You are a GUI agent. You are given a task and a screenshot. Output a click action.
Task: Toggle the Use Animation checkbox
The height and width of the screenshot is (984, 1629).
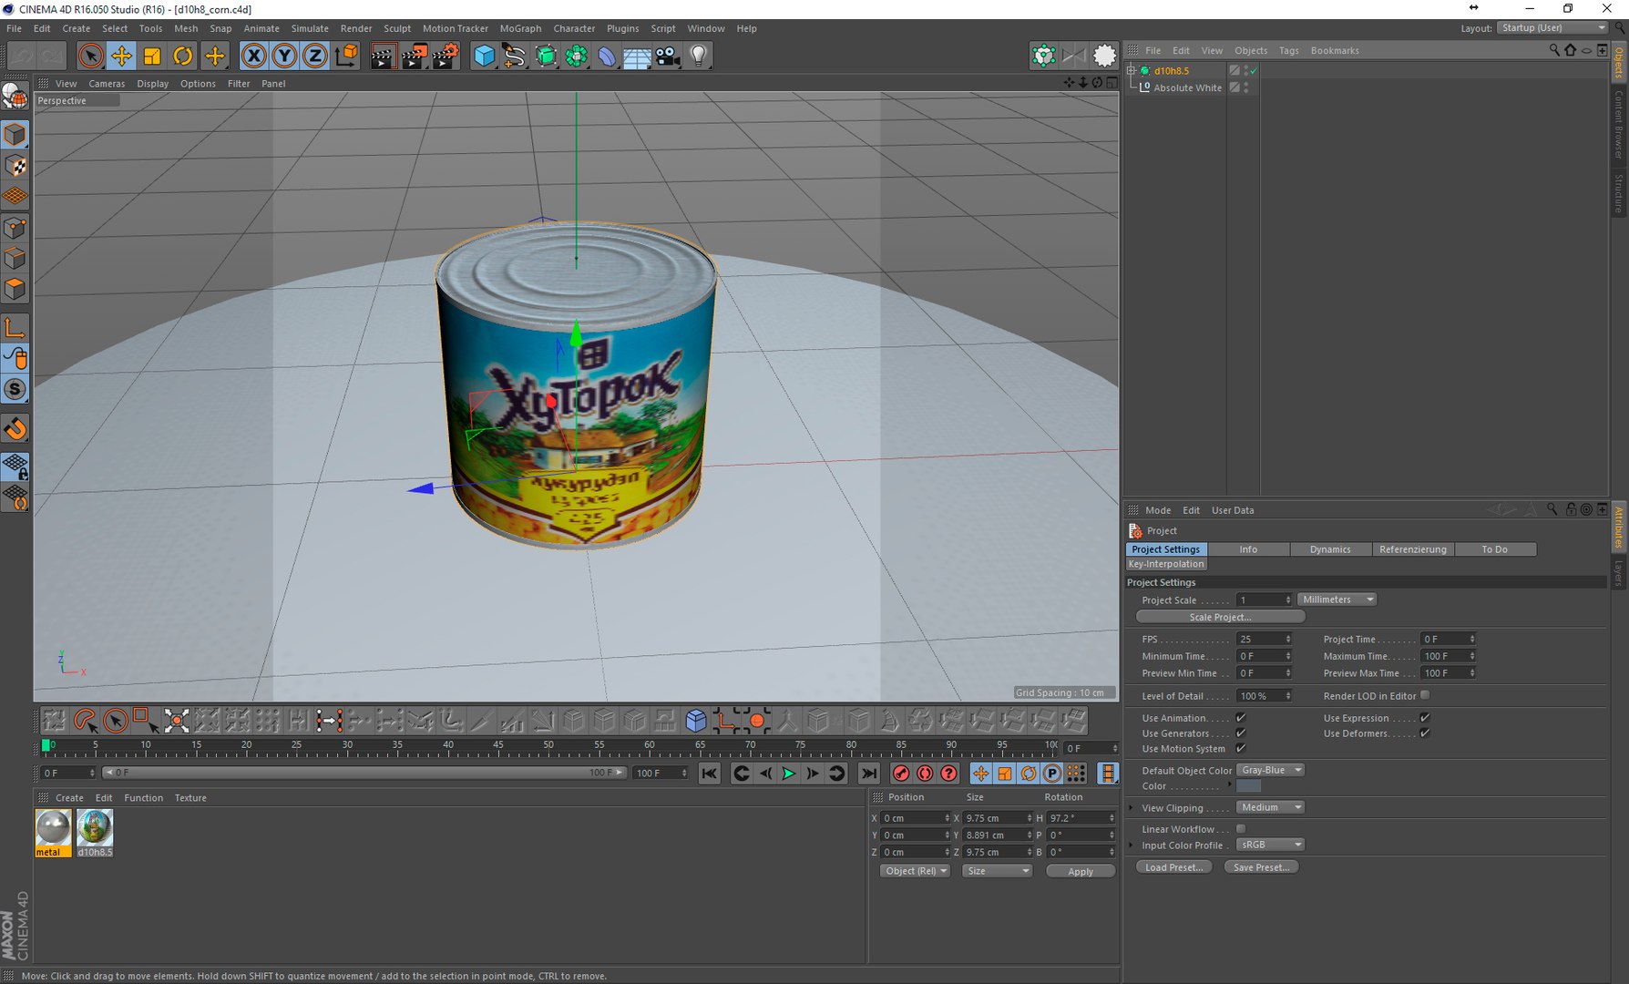(x=1241, y=718)
